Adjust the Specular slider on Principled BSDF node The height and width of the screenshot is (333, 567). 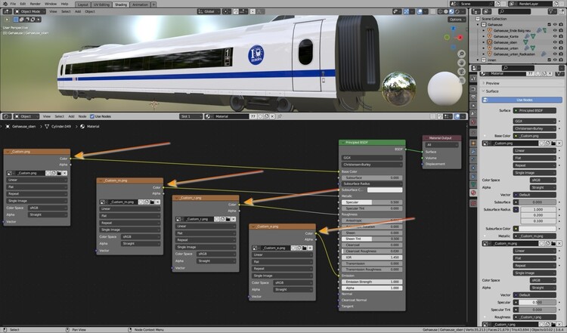pos(372,202)
